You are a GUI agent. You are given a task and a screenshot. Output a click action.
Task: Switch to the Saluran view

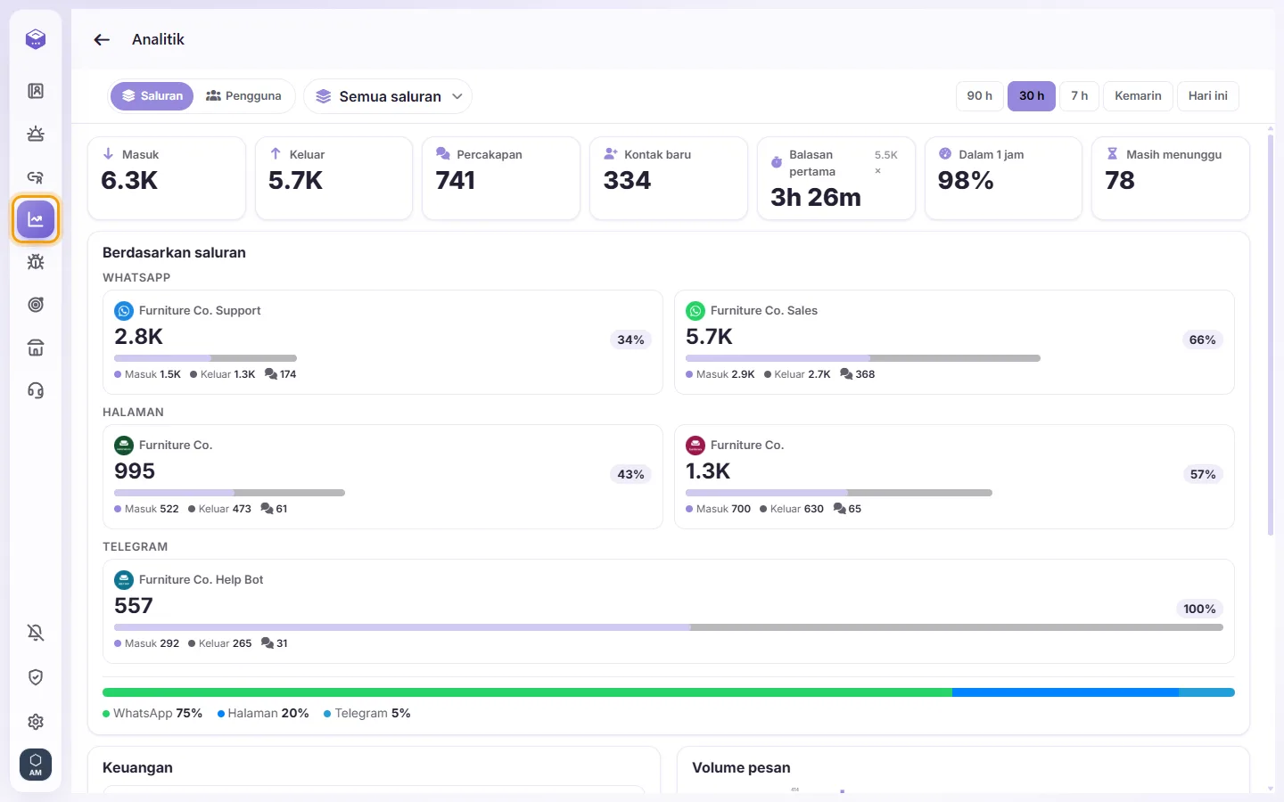[152, 96]
